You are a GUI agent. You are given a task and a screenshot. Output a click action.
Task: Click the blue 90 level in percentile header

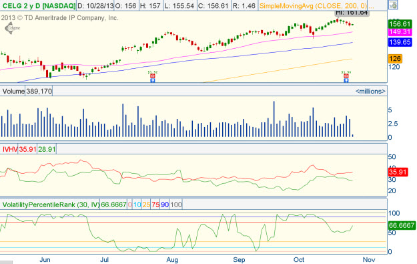165,205
